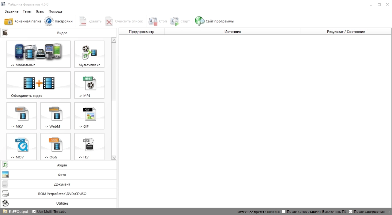Select the MOV conversion icon

pyautogui.click(x=22, y=146)
